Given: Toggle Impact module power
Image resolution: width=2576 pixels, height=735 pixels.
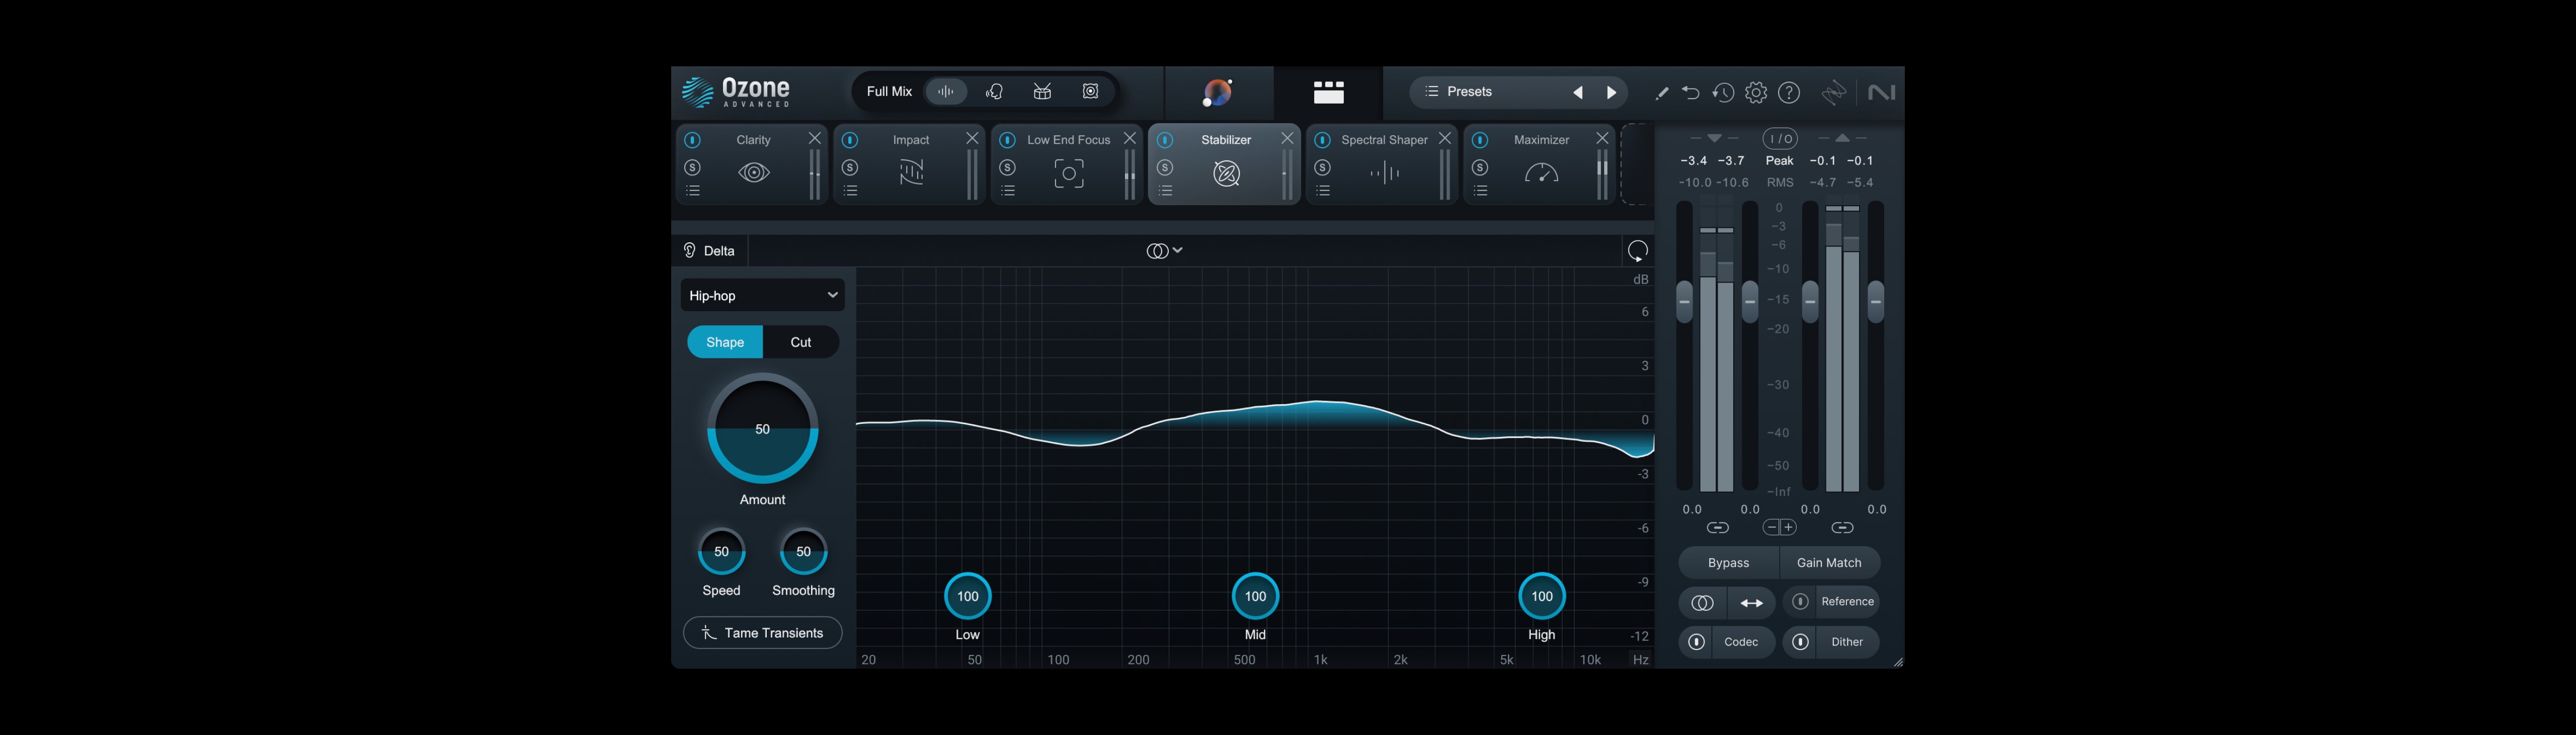Looking at the screenshot, I should click(x=850, y=140).
